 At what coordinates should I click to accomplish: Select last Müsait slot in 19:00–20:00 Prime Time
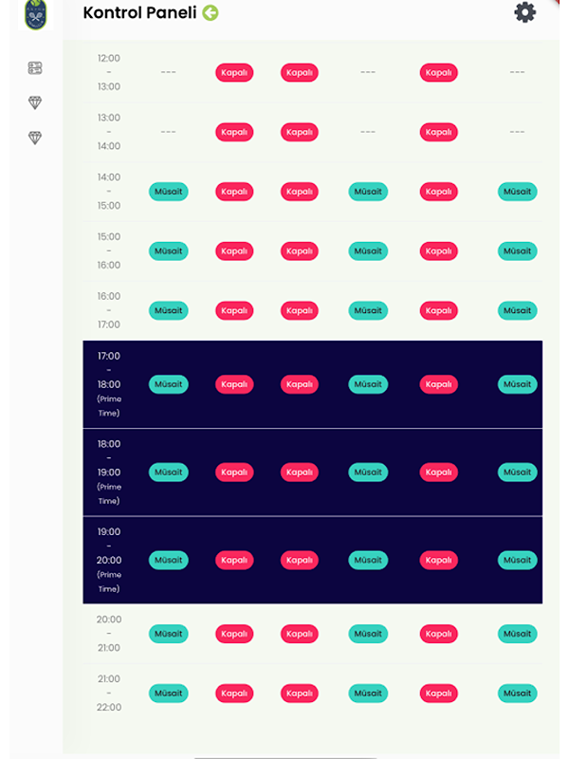(x=517, y=560)
